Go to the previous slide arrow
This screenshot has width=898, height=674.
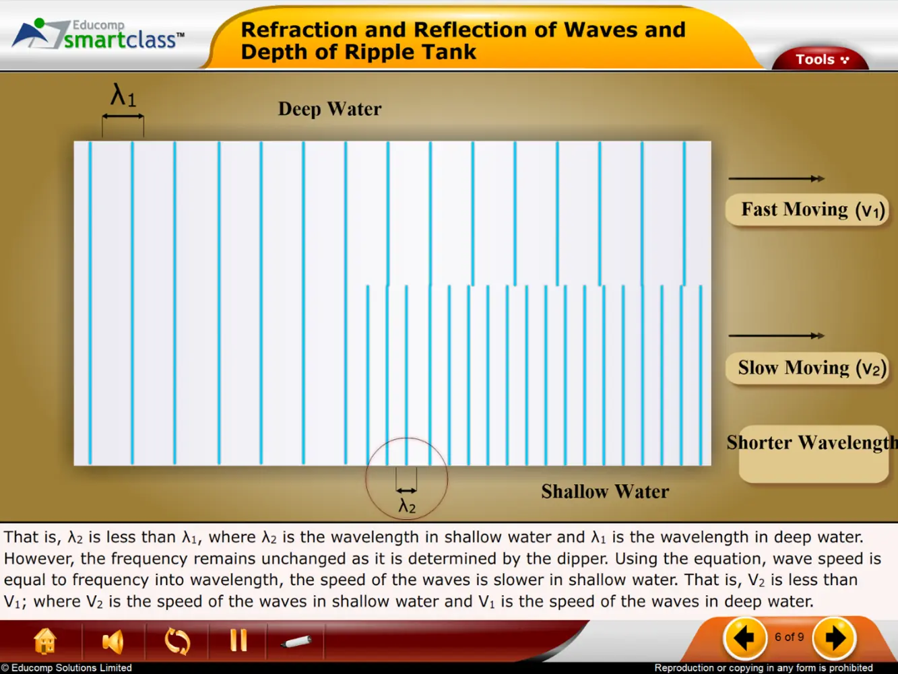pyautogui.click(x=744, y=638)
